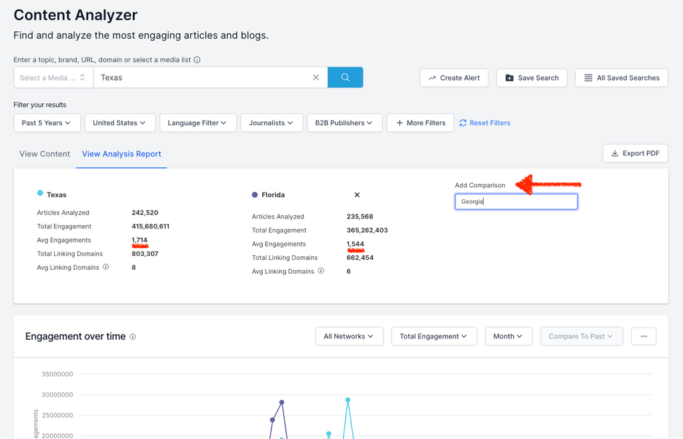Image resolution: width=683 pixels, height=439 pixels.
Task: Expand the Language Filter dropdown
Action: [x=197, y=123]
